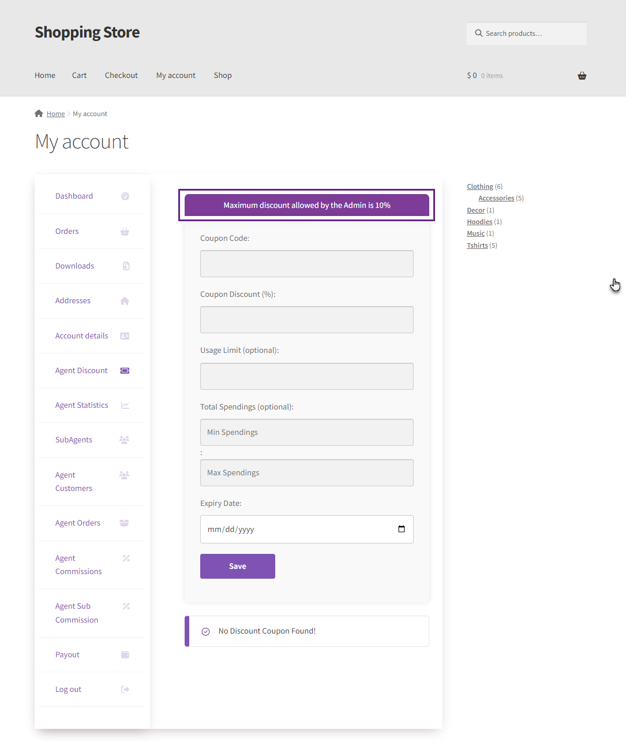Open the Home menu item
The height and width of the screenshot is (741, 626).
[x=45, y=75]
